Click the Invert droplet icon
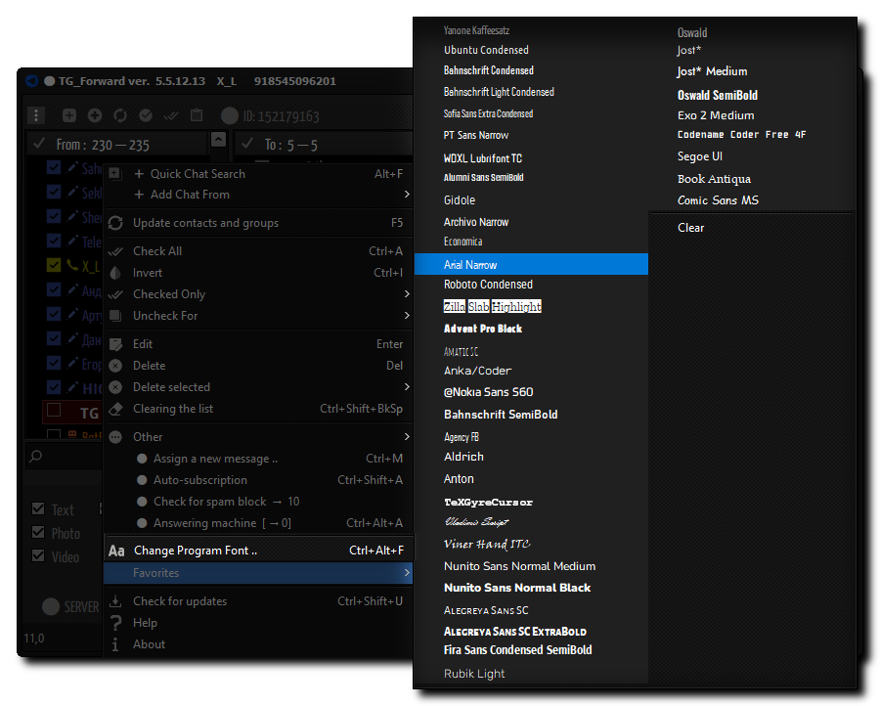Viewport: 880px width, 706px height. [x=115, y=273]
